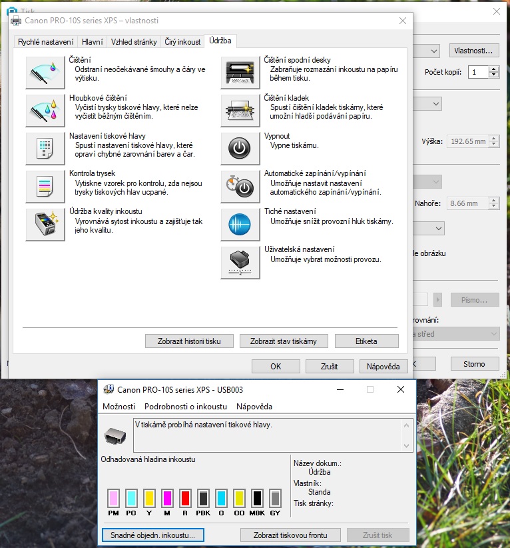Open the Podrobnosti o inkoustu menu

tap(185, 406)
